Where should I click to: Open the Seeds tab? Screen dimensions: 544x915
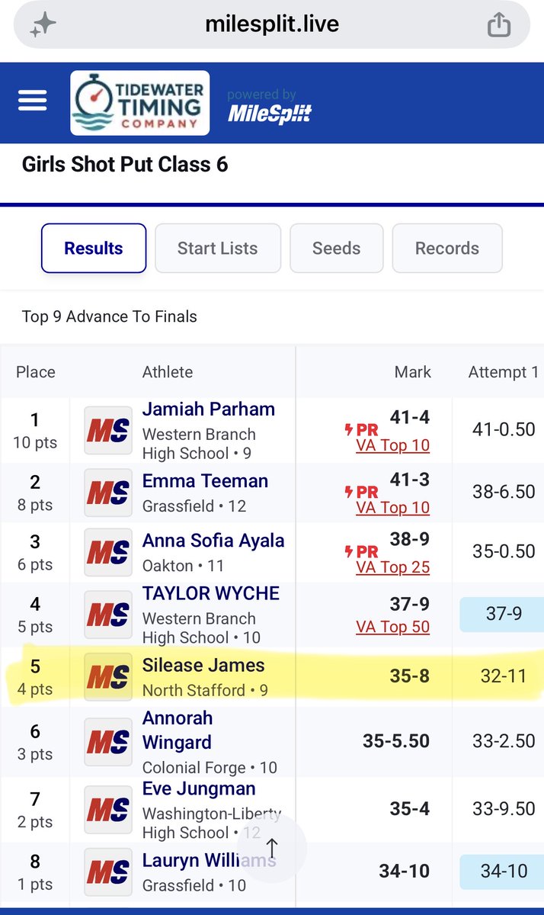click(x=336, y=248)
